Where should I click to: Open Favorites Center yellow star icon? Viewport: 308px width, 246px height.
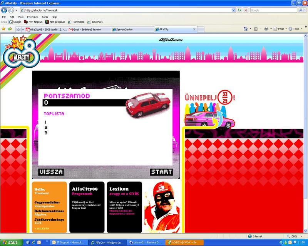click(3, 29)
